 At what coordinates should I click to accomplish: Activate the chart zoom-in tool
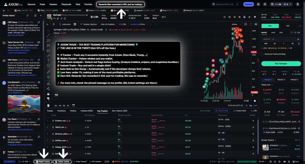pyautogui.click(x=48, y=77)
